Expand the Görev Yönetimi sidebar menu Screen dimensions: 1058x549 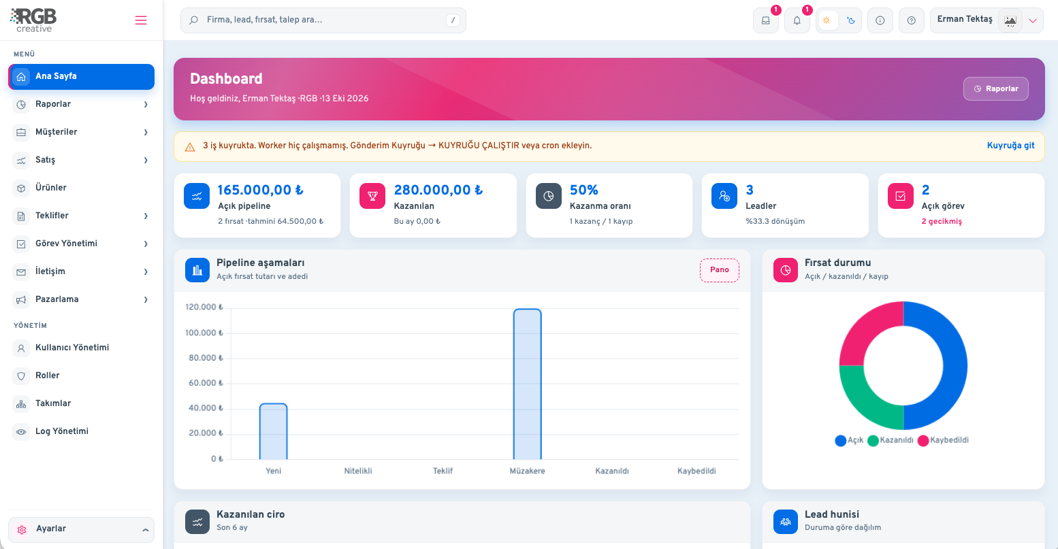82,244
